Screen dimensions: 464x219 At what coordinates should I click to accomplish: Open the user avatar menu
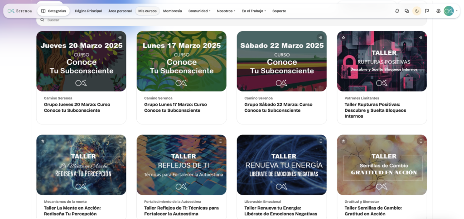(449, 11)
